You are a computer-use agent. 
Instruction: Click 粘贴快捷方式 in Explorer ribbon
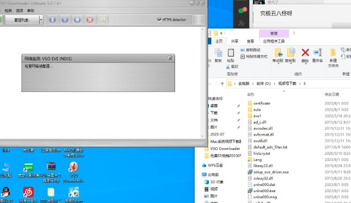[x=254, y=56]
